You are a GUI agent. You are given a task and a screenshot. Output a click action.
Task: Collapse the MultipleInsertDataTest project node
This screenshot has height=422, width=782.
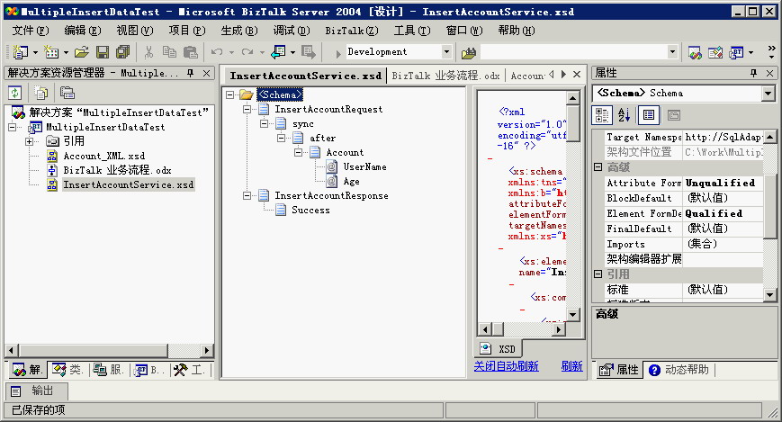coord(13,127)
